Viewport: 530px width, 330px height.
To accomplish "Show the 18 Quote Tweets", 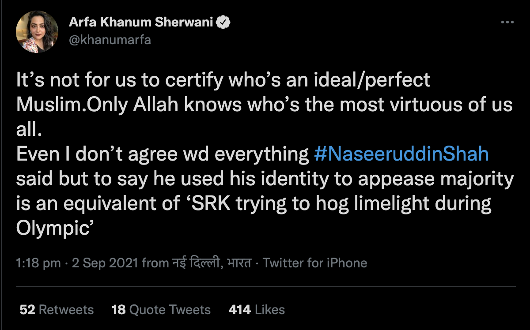I will (161, 310).
